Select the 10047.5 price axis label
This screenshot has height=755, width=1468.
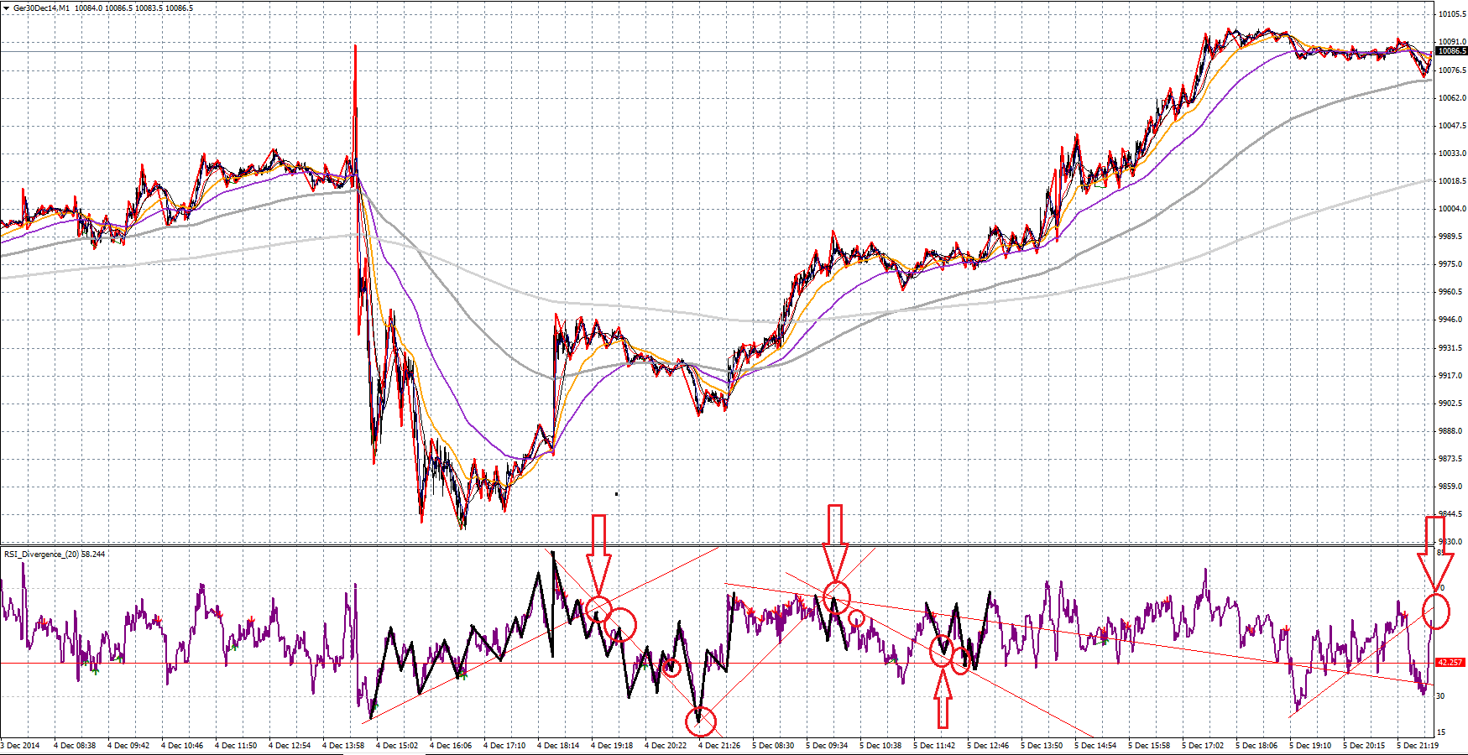[x=1453, y=126]
